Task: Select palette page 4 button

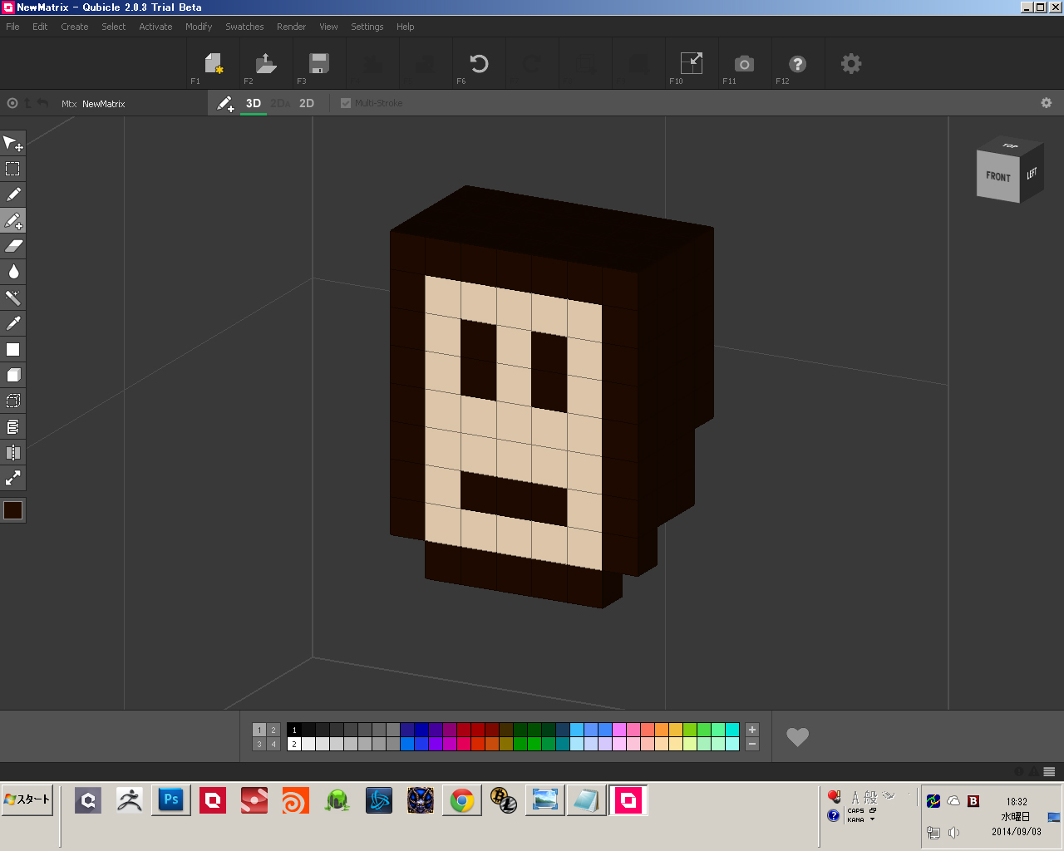Action: tap(273, 744)
